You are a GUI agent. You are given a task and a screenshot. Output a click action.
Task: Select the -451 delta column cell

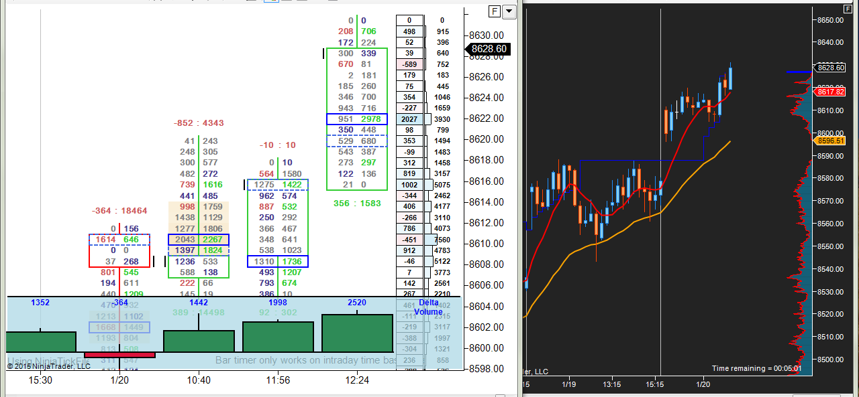click(409, 240)
